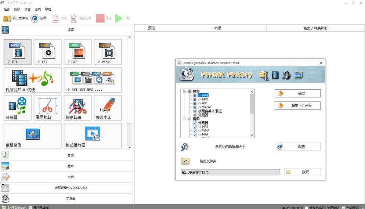Click the 确定 -> 开始 button
Image resolution: width=365 pixels, height=209 pixels.
pos(297,105)
